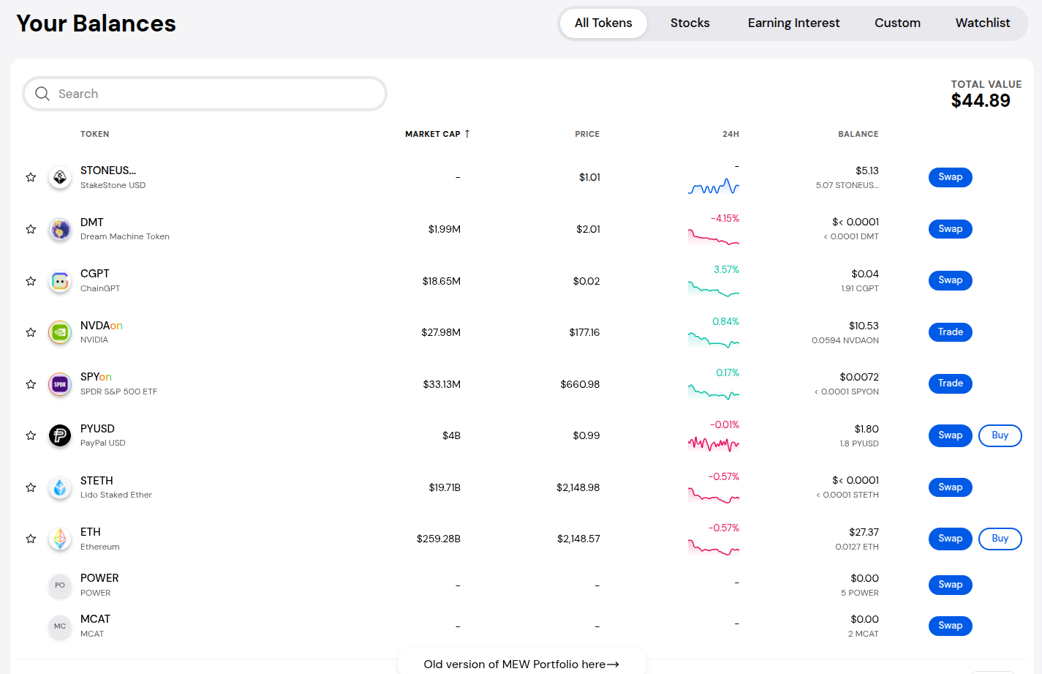Click the POWER placeholder PO icon

(60, 585)
